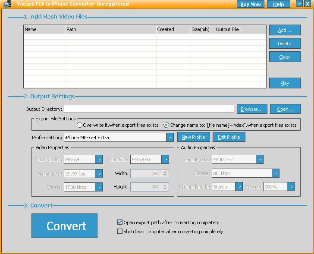
Task: Click the Edit Profile button
Action: 229,137
